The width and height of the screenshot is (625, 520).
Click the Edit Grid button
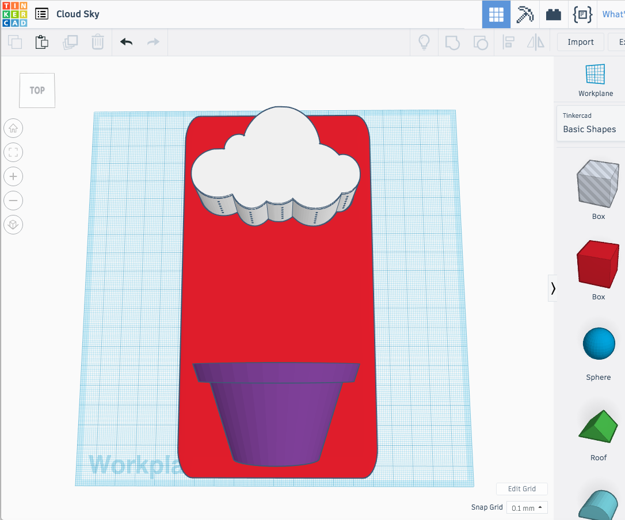point(521,489)
